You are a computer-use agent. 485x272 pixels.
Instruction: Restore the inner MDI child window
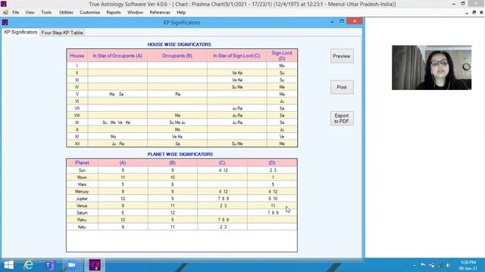click(474, 12)
